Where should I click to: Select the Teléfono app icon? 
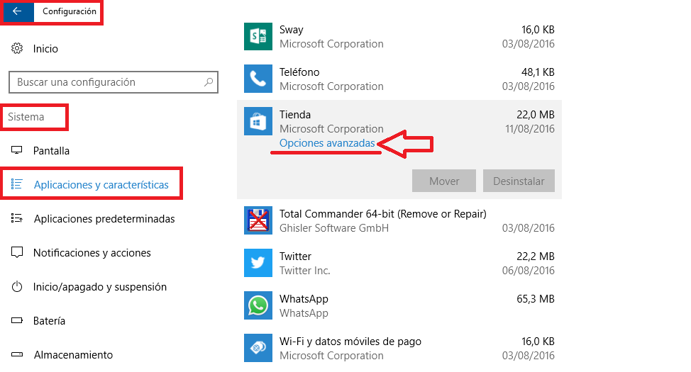(x=258, y=79)
